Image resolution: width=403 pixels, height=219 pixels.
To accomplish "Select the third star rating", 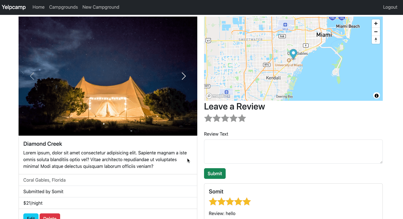I will click(225, 118).
